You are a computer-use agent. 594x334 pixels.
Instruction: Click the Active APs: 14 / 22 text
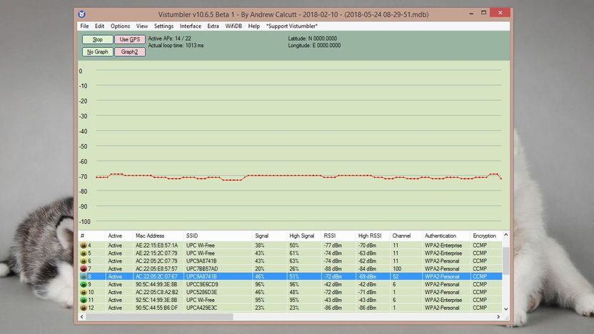169,39
